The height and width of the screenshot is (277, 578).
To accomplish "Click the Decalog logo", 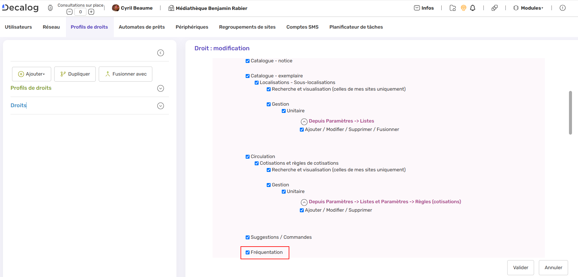I will pyautogui.click(x=20, y=8).
